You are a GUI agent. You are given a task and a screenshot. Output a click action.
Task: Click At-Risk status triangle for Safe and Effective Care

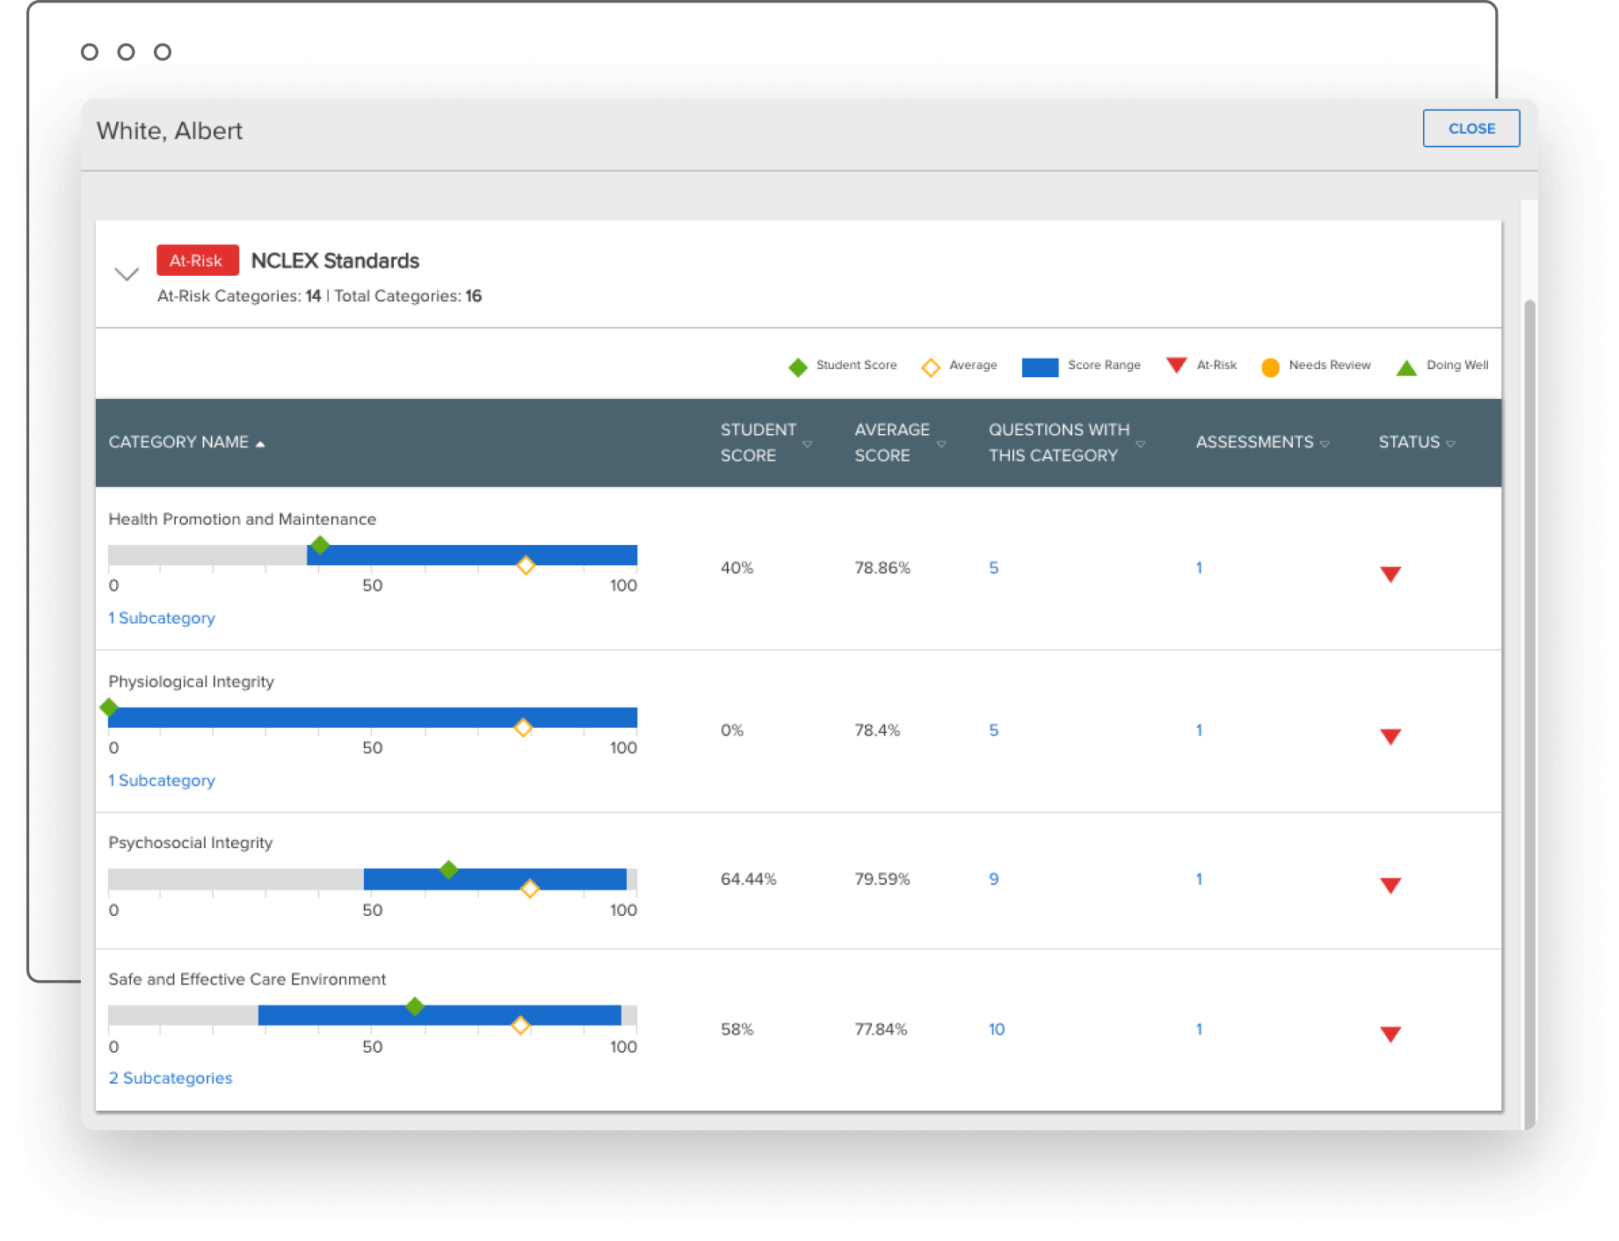click(x=1390, y=1034)
